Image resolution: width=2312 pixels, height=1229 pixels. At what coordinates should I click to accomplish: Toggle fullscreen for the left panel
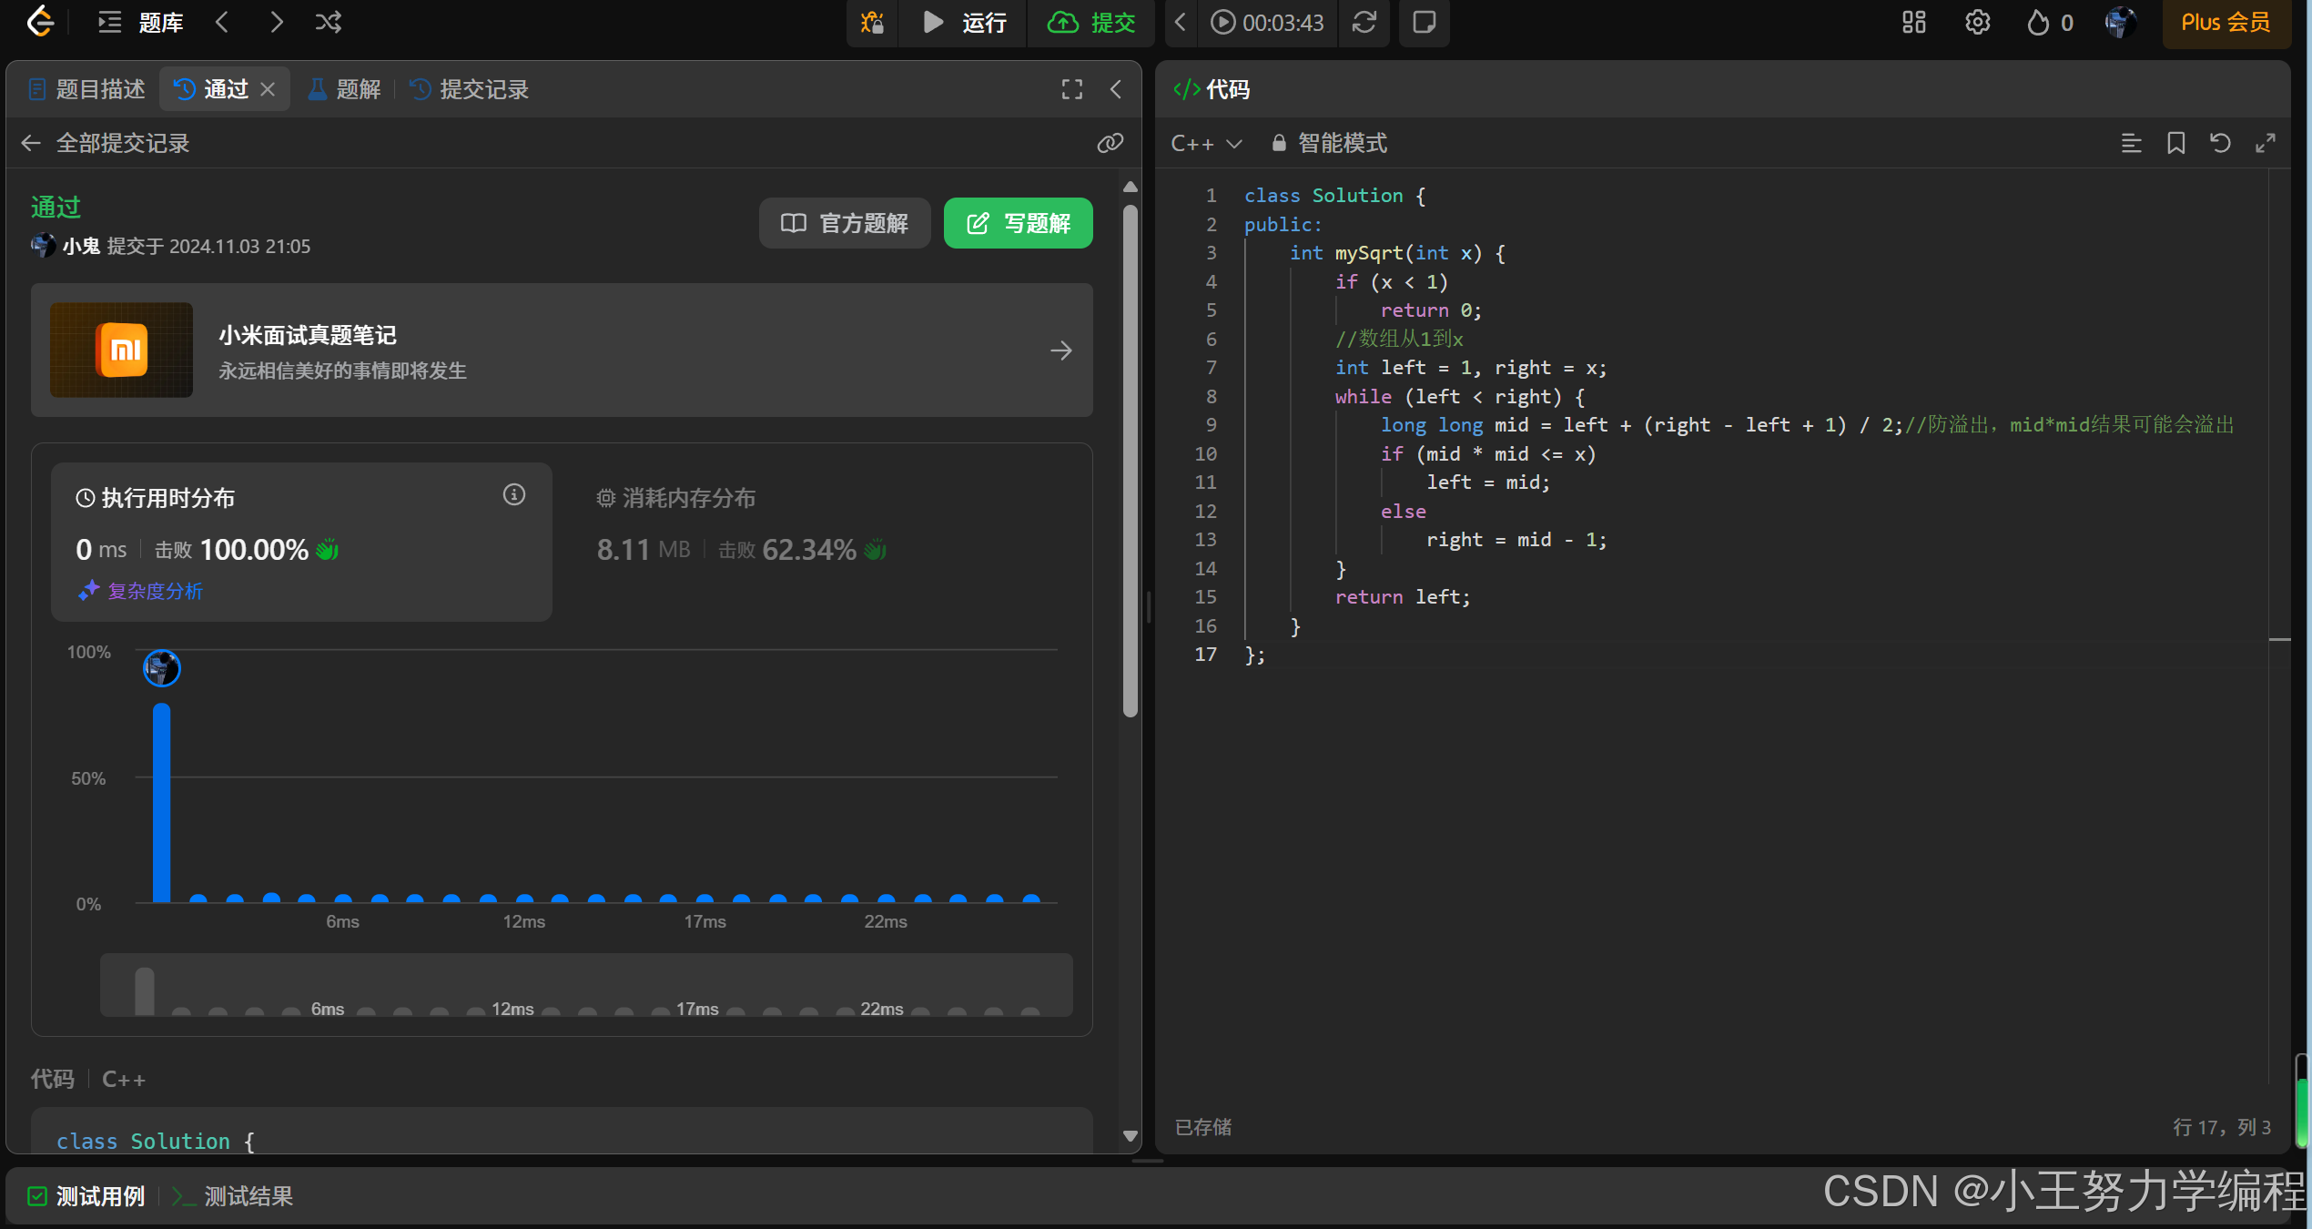point(1072,89)
